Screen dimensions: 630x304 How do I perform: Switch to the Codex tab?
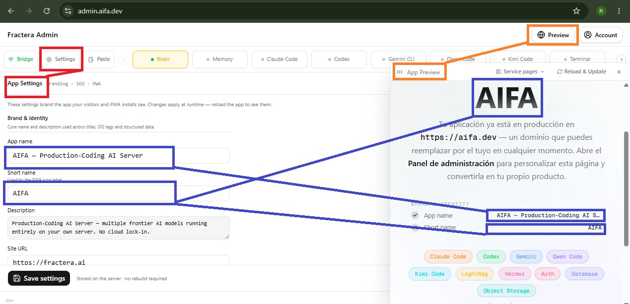click(x=339, y=59)
